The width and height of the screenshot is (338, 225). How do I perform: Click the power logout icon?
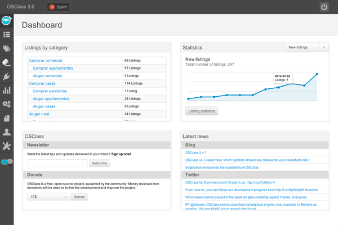[x=324, y=7]
